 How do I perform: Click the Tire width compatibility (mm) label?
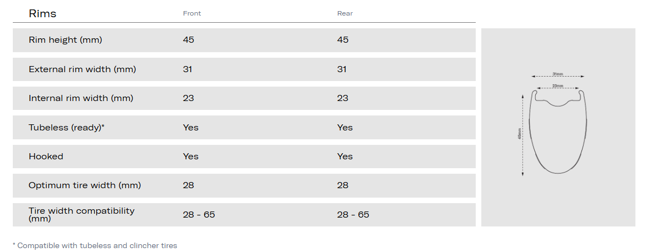pyautogui.click(x=81, y=214)
